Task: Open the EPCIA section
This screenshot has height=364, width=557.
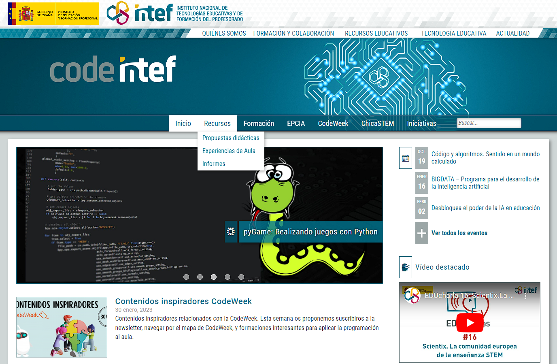Action: click(296, 123)
